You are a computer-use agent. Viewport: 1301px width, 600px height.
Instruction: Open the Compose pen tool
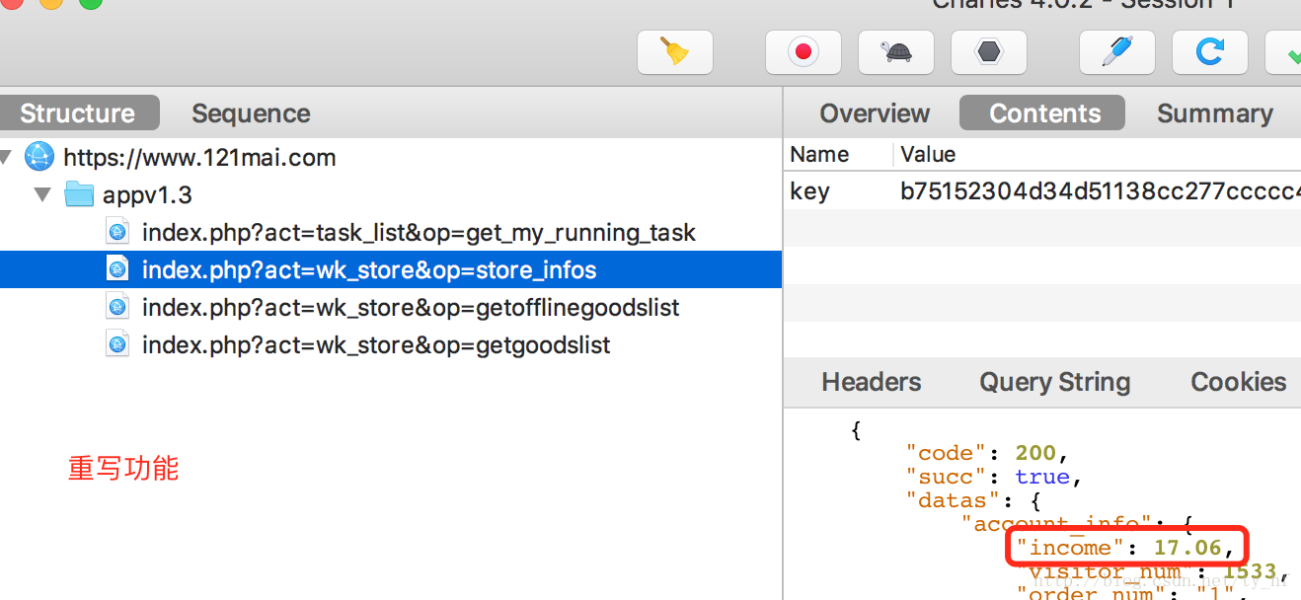pos(1117,51)
